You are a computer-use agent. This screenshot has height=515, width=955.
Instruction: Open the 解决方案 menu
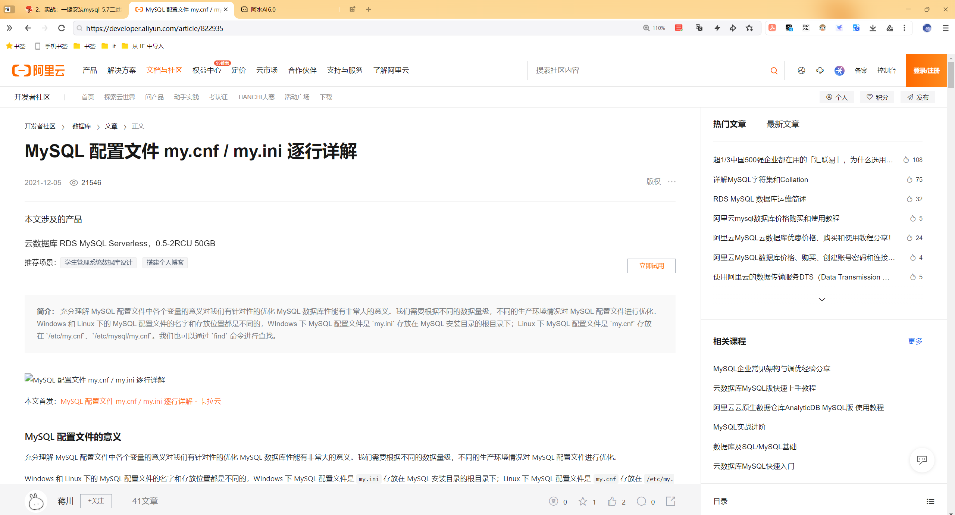click(122, 70)
